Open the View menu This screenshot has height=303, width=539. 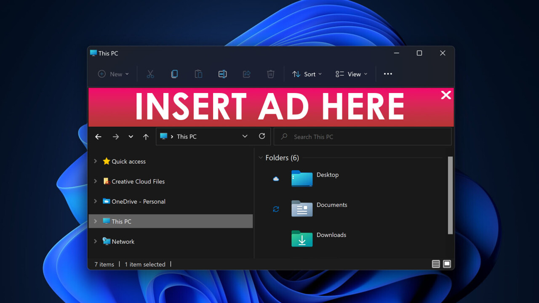point(352,74)
